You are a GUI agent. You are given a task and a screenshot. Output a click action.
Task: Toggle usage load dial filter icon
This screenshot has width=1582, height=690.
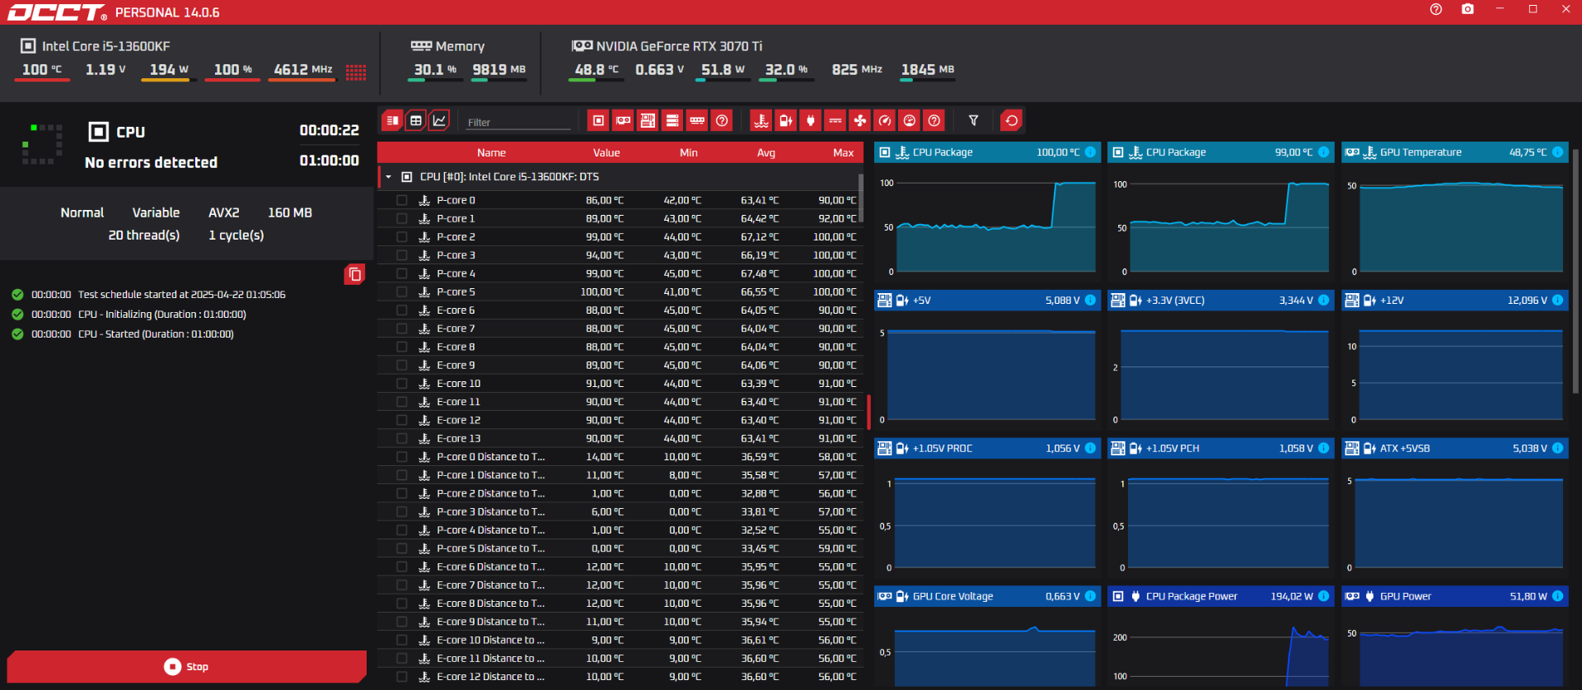coord(910,121)
